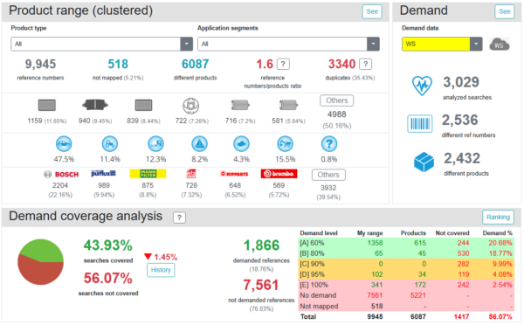Select the Nipparts brand logo
Image resolution: width=524 pixels, height=325 pixels.
pos(234,174)
